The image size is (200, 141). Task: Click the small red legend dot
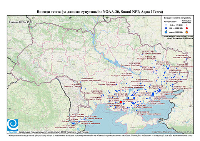pos(187,25)
